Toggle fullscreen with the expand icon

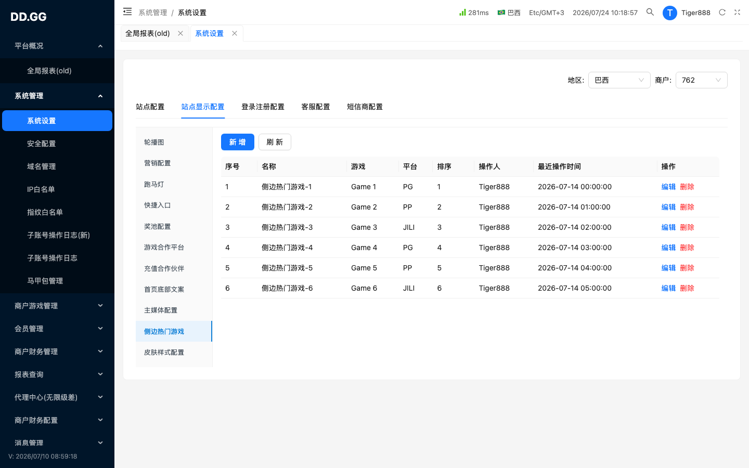click(737, 12)
